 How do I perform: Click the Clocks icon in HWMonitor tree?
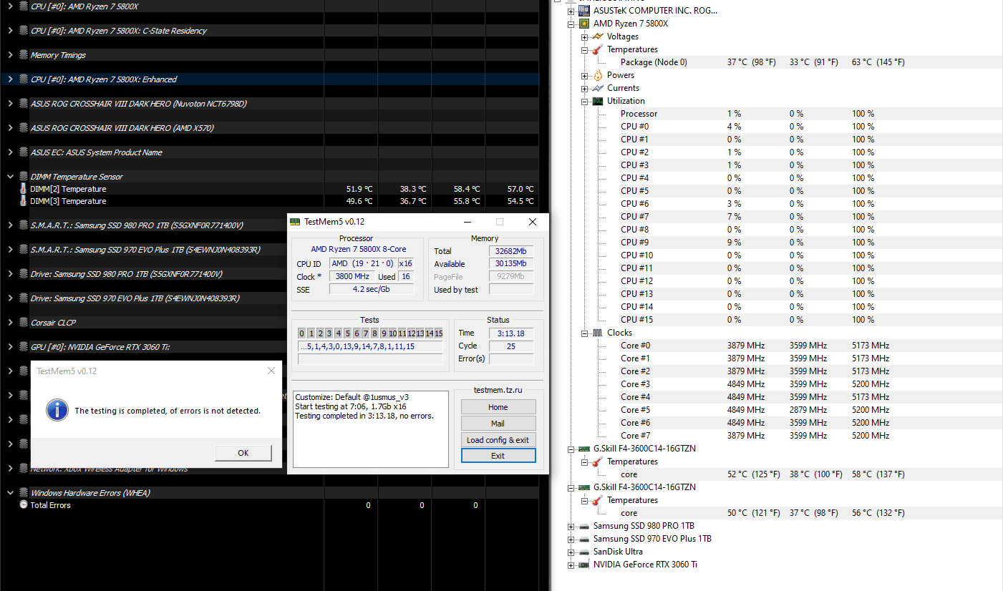pos(598,333)
